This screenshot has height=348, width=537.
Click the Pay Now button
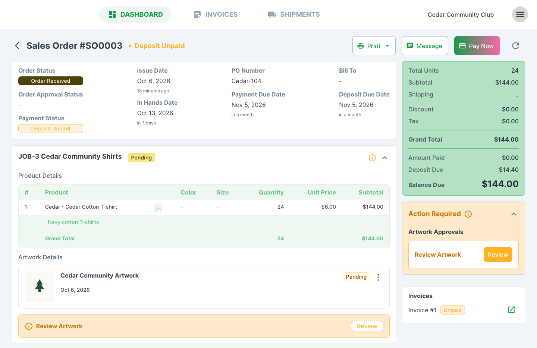pyautogui.click(x=477, y=46)
